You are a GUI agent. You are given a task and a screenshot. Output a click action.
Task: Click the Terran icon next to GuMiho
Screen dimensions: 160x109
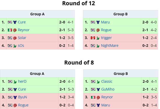pos(98,89)
